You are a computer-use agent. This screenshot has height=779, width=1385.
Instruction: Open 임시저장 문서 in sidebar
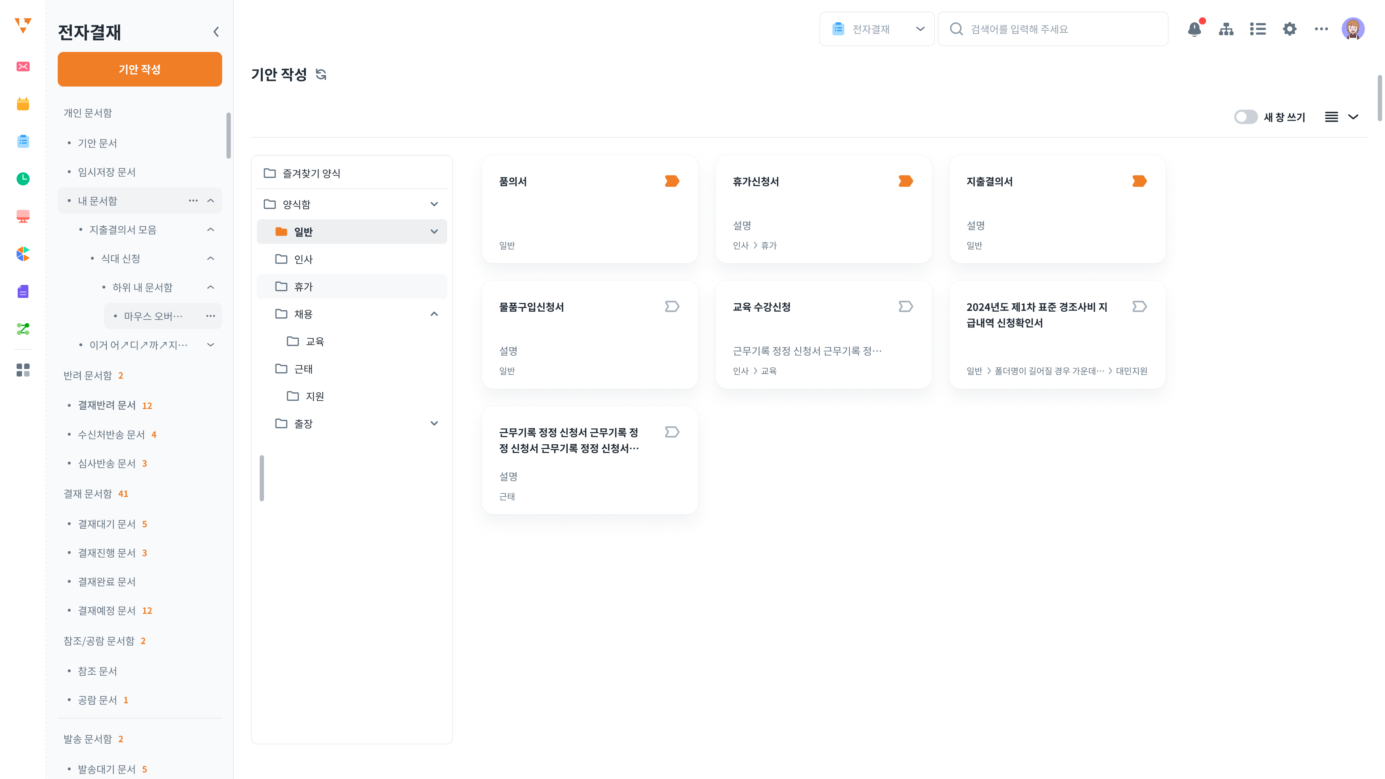[106, 172]
